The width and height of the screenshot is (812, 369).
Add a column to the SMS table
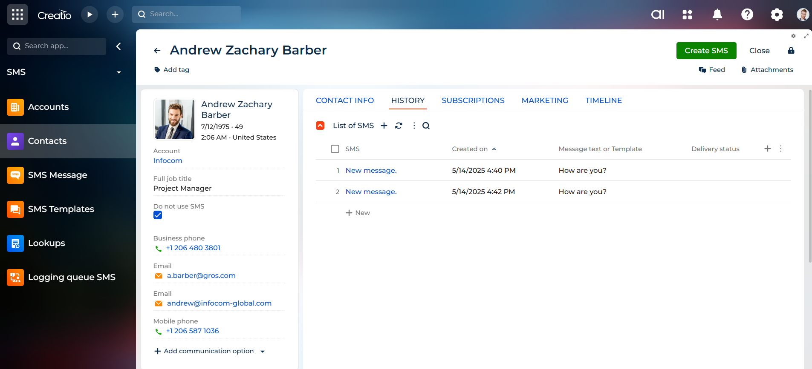(x=768, y=149)
